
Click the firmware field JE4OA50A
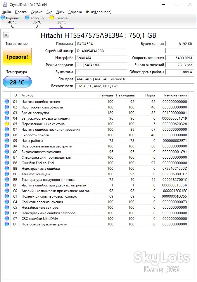coord(101,44)
